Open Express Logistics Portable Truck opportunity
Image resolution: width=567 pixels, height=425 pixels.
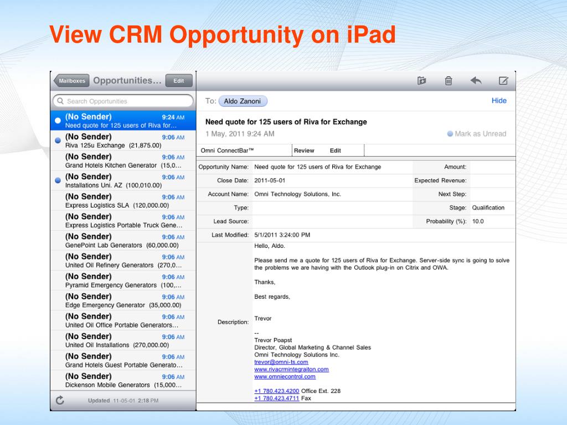[123, 220]
